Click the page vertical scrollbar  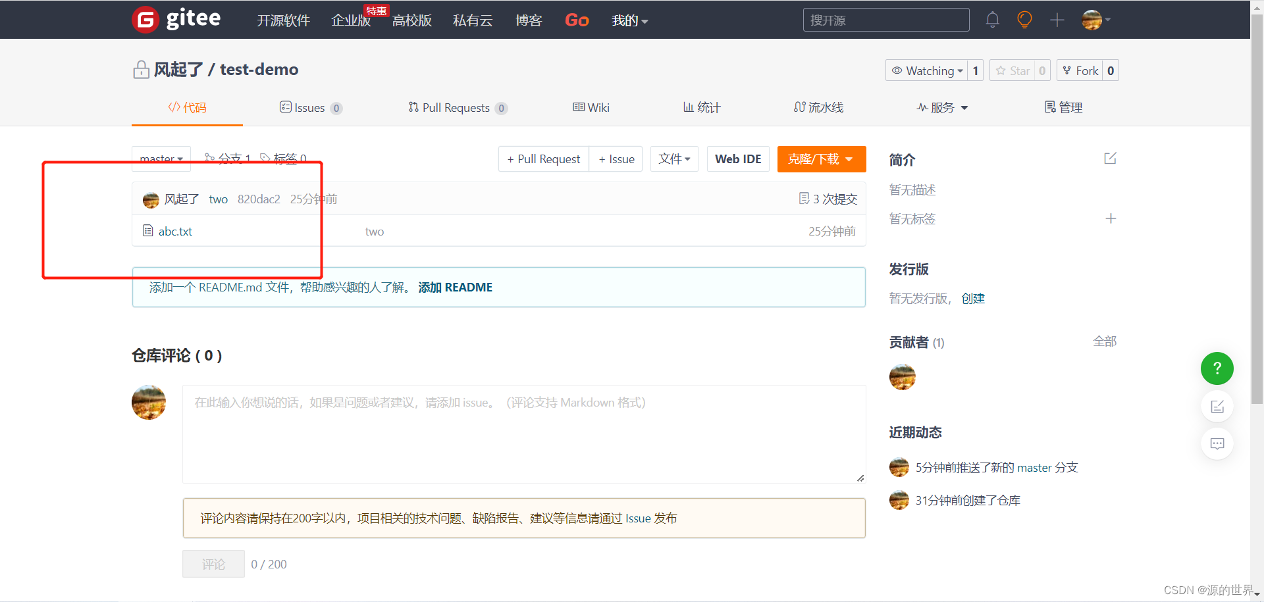tap(1257, 208)
